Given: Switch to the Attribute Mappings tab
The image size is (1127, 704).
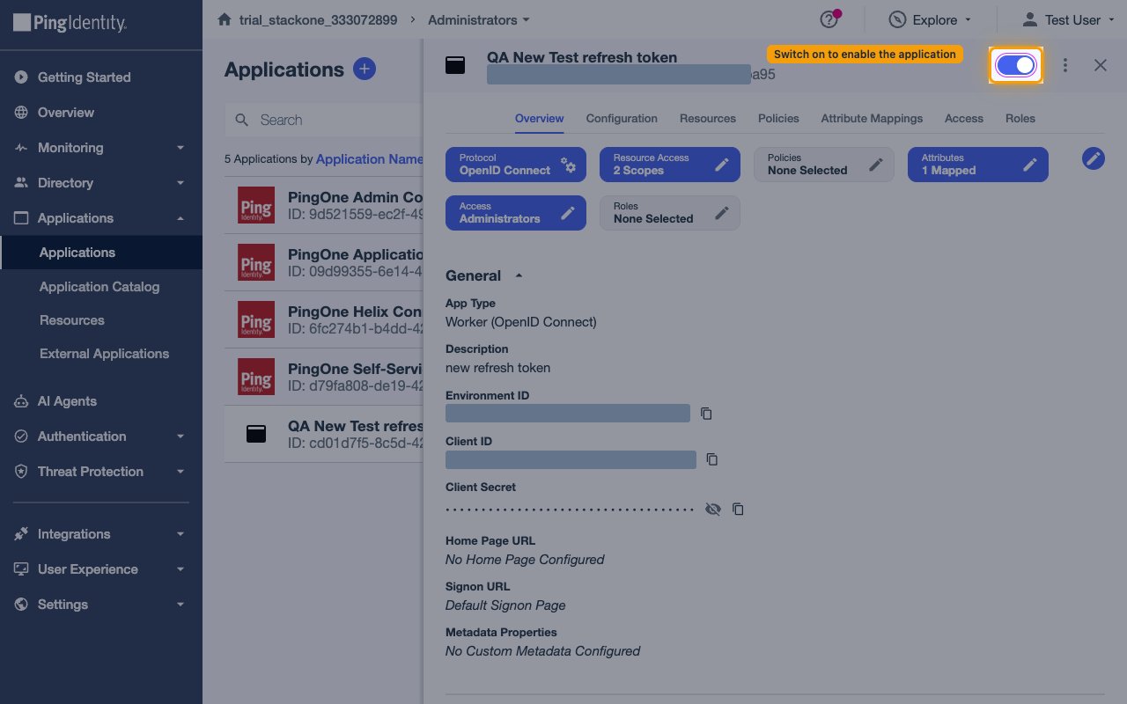Looking at the screenshot, I should coord(872,118).
